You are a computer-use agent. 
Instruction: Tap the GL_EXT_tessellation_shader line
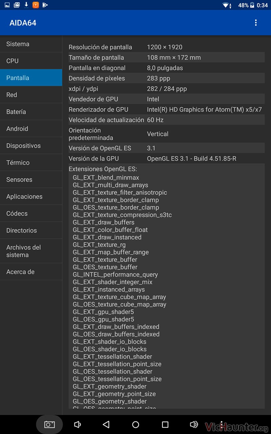[x=112, y=356]
